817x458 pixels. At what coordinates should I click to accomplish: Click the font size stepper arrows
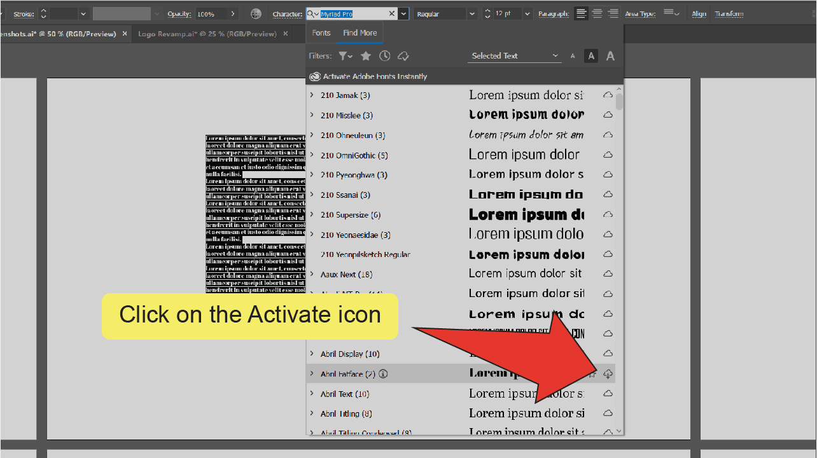(487, 13)
